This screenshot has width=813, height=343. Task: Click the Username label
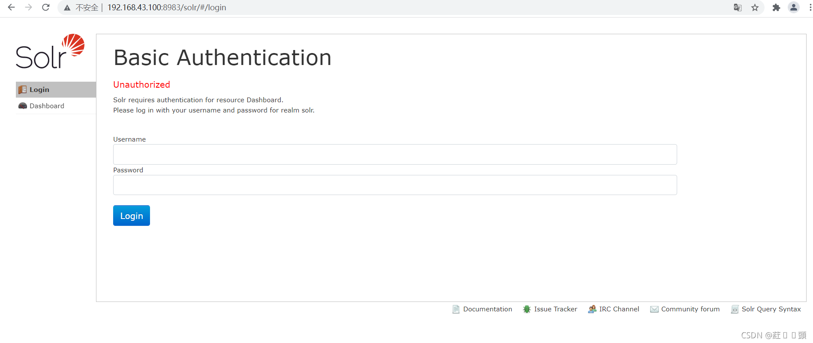point(129,139)
